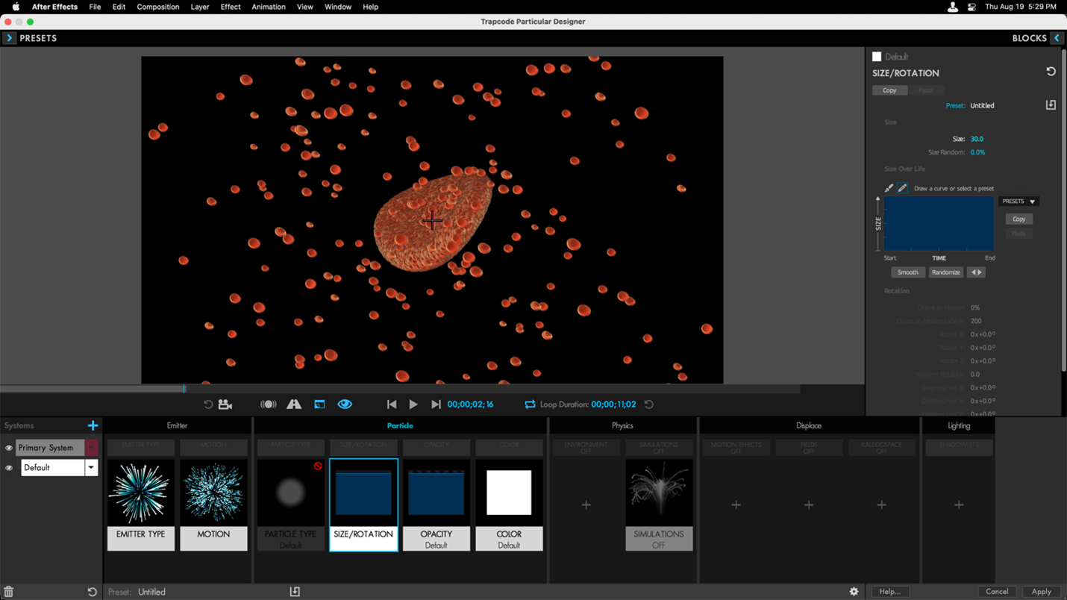This screenshot has width=1067, height=600.
Task: Copy the Size/Rotation block settings
Action: click(889, 90)
